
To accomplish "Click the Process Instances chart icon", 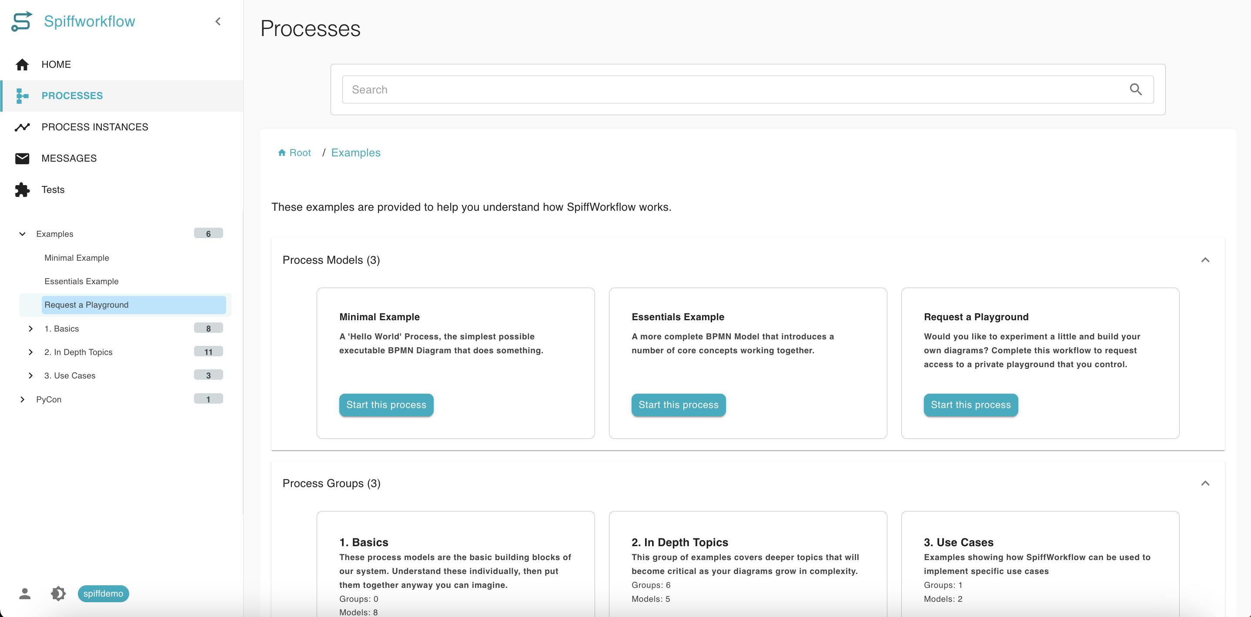I will (22, 127).
